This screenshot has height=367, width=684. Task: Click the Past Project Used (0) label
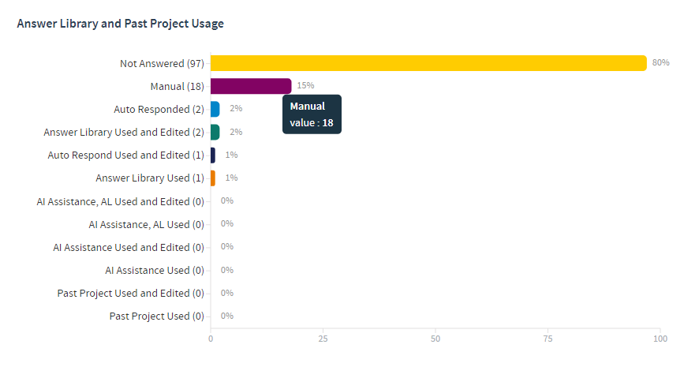tap(156, 316)
